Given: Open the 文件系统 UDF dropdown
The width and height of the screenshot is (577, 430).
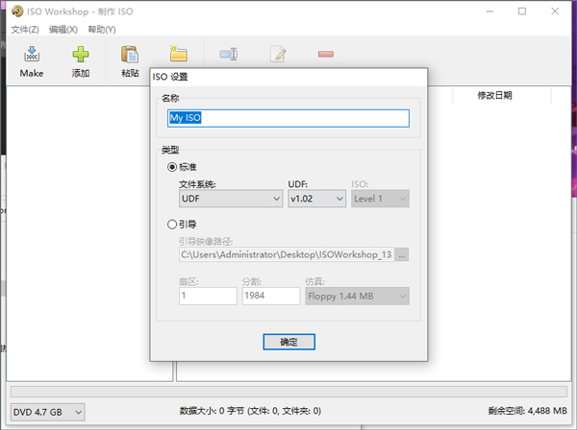Looking at the screenshot, I should click(230, 199).
